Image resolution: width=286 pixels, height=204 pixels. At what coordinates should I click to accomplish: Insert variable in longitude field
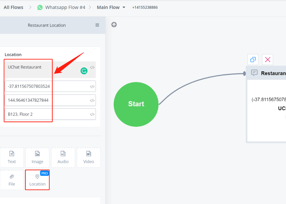(x=92, y=101)
